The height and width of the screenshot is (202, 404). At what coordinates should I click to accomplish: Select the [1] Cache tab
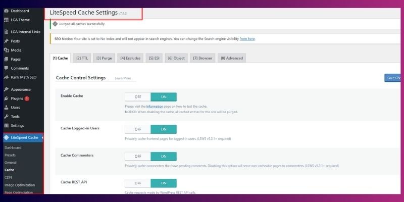click(x=60, y=58)
